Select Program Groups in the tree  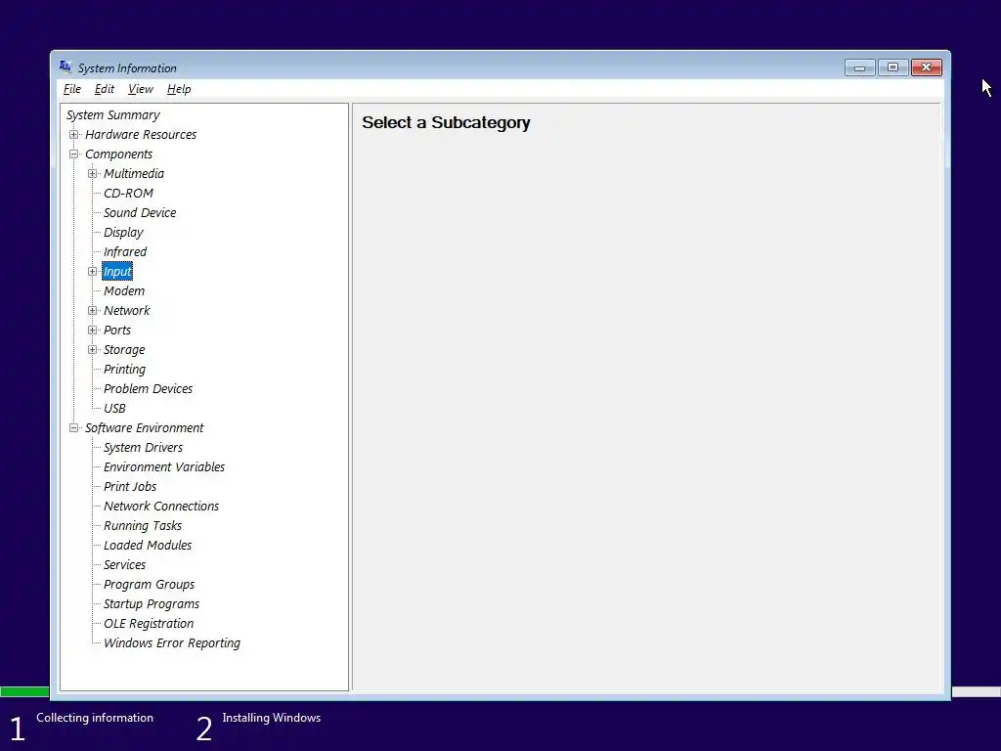(149, 585)
